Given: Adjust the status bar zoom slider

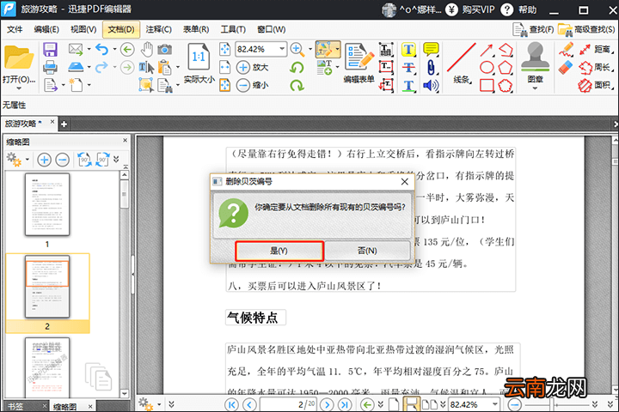Looking at the screenshot, I should click(553, 404).
